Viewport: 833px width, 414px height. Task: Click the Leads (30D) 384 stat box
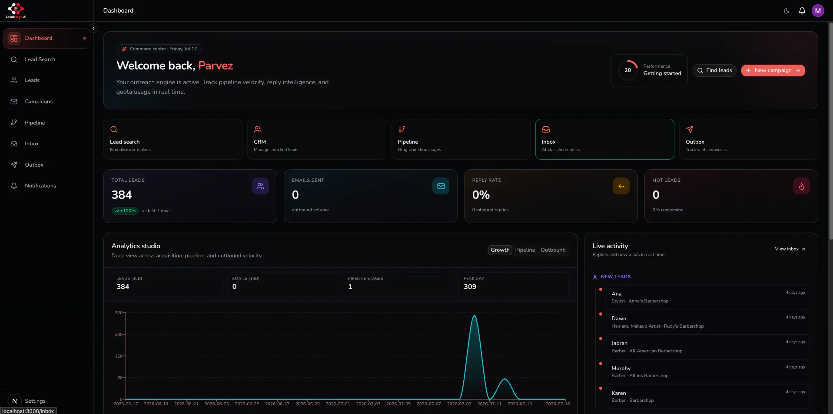click(167, 284)
